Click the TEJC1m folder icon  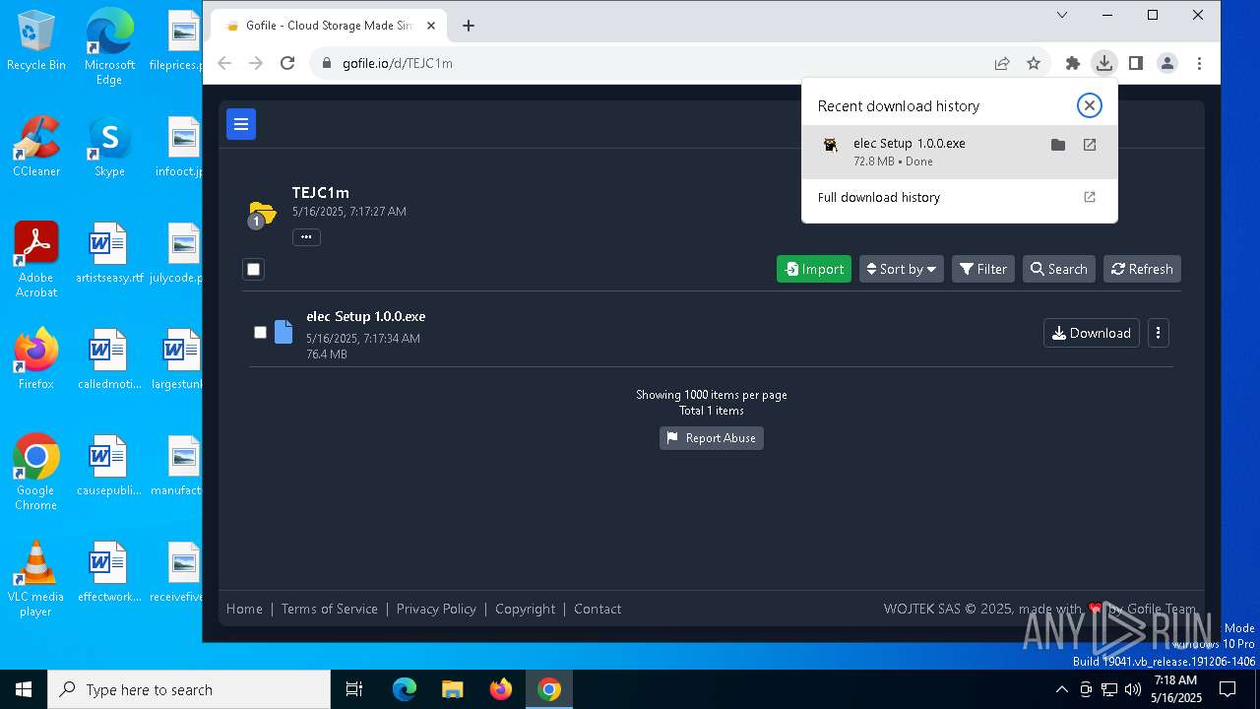(262, 213)
